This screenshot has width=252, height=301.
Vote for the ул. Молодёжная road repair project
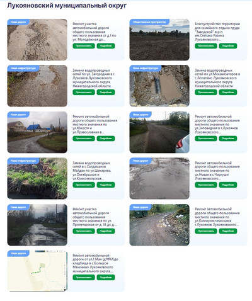coord(84,46)
